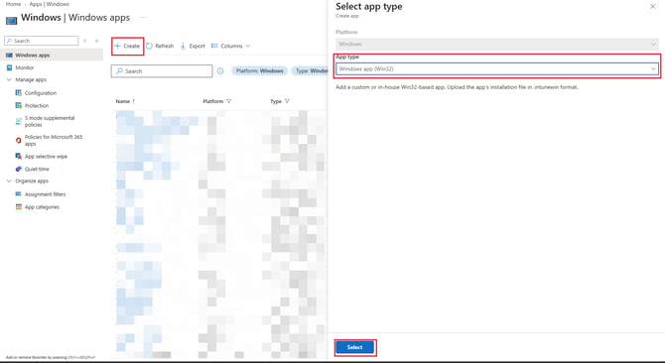This screenshot has width=665, height=363.
Task: Open the App type dropdown
Action: click(x=497, y=69)
